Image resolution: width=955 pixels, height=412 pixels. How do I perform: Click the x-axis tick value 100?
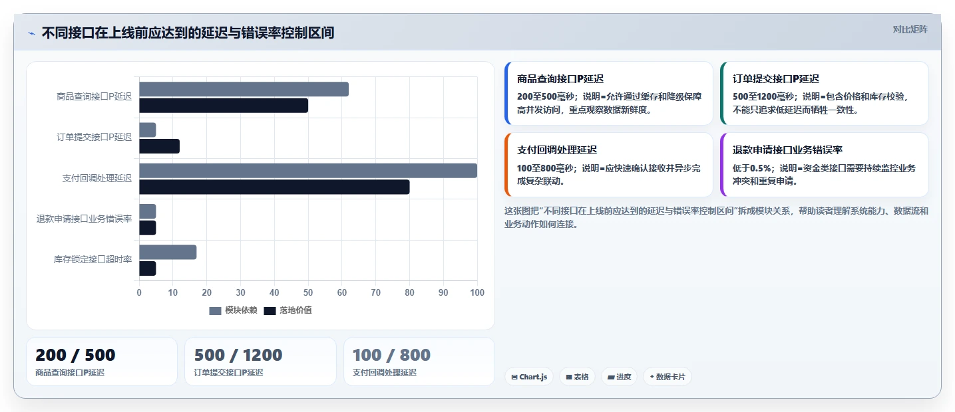pyautogui.click(x=477, y=292)
